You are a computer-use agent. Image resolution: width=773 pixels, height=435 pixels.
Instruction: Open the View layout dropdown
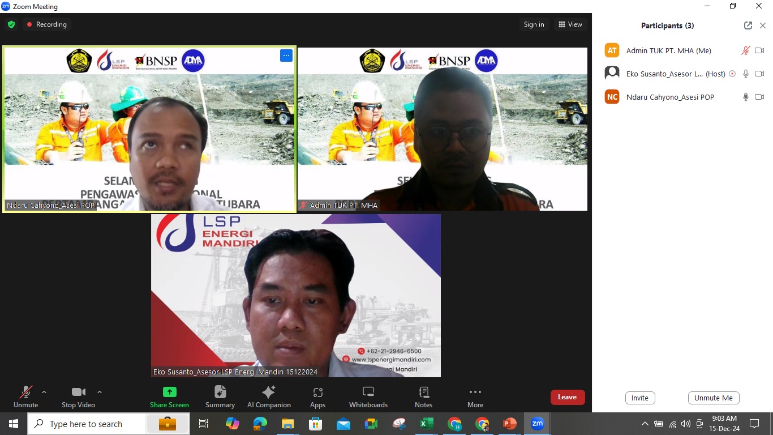pos(570,24)
